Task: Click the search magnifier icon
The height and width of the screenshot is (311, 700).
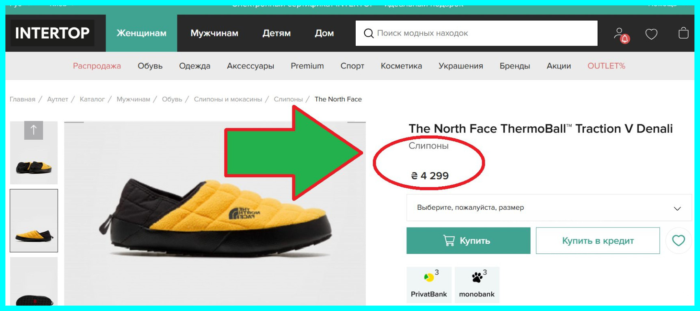Action: pyautogui.click(x=369, y=33)
